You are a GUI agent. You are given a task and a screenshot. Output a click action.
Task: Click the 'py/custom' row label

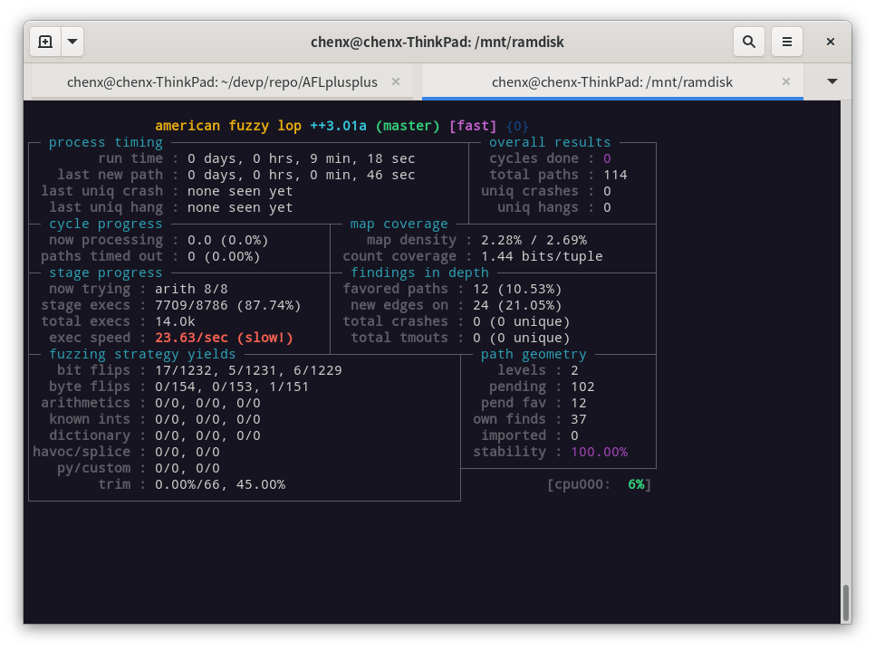[x=94, y=468]
